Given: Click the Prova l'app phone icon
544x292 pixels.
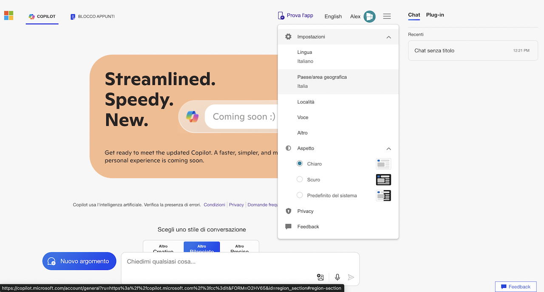Looking at the screenshot, I should click(281, 16).
